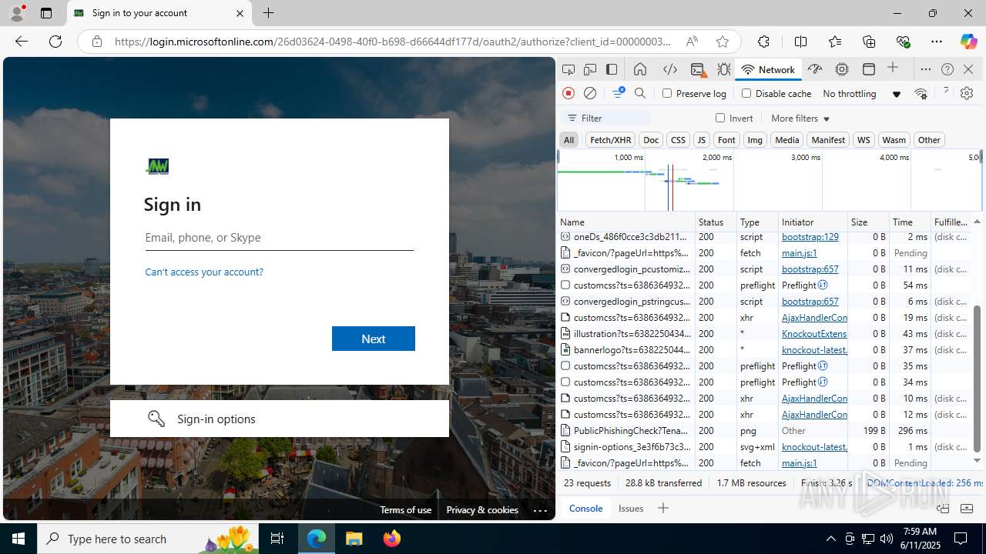Image resolution: width=986 pixels, height=554 pixels.
Task: Filter requests by Img type
Action: (x=755, y=139)
